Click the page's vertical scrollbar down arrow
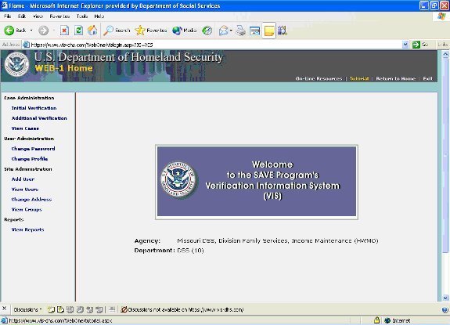The height and width of the screenshot is (325, 450). 445,298
